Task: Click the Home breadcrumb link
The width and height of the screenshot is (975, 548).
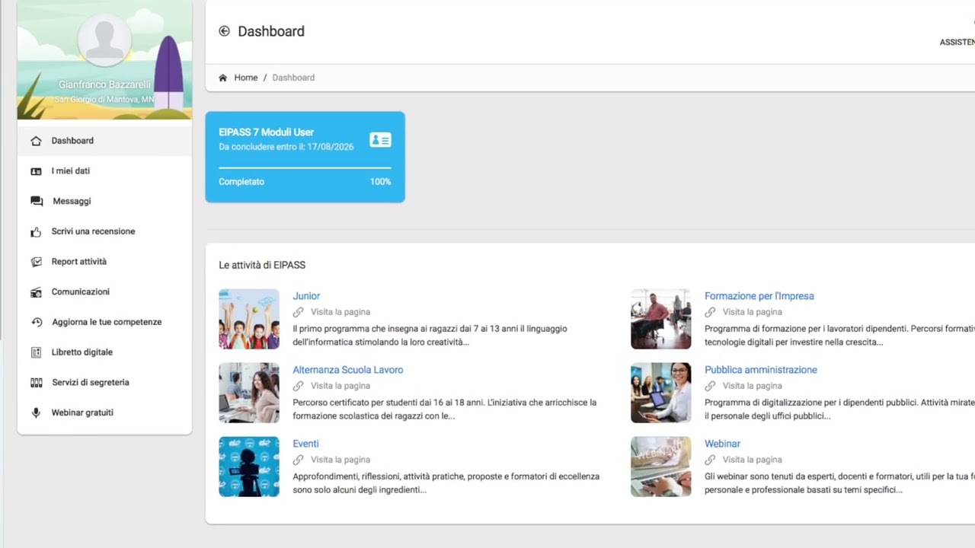Action: [x=246, y=78]
